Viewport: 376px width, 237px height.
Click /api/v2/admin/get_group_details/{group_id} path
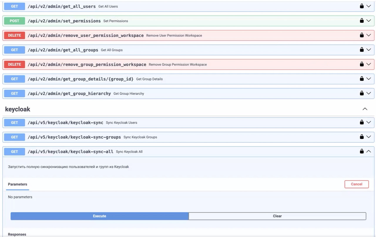[x=80, y=79]
